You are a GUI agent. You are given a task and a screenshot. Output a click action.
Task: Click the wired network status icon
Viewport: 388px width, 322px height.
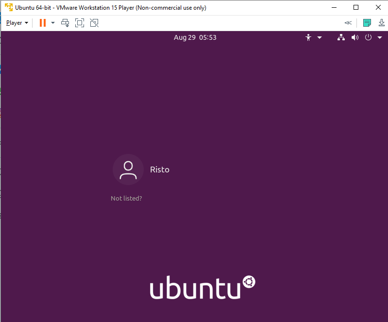[x=341, y=37]
